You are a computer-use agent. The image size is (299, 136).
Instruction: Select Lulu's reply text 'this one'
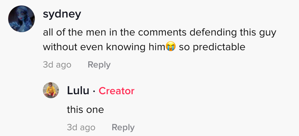point(85,109)
